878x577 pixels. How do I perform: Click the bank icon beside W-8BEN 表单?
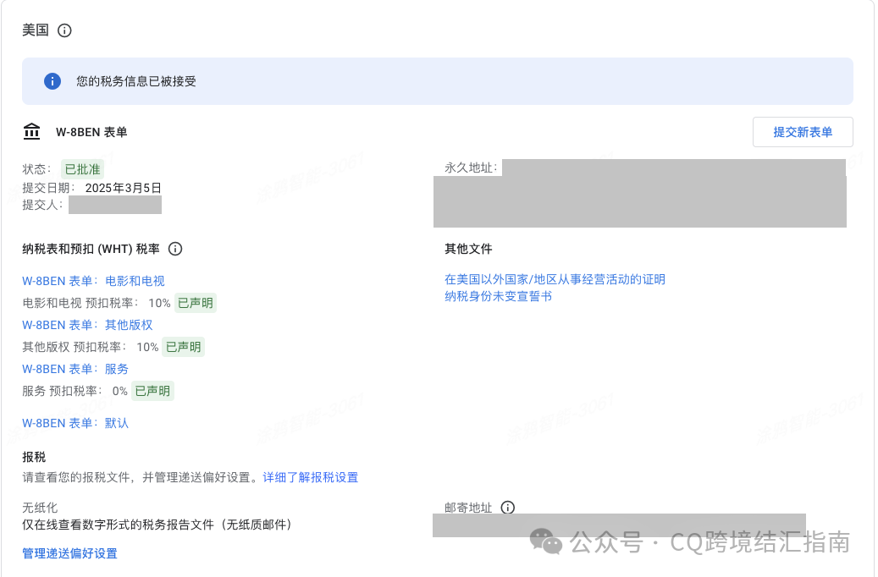tap(31, 132)
